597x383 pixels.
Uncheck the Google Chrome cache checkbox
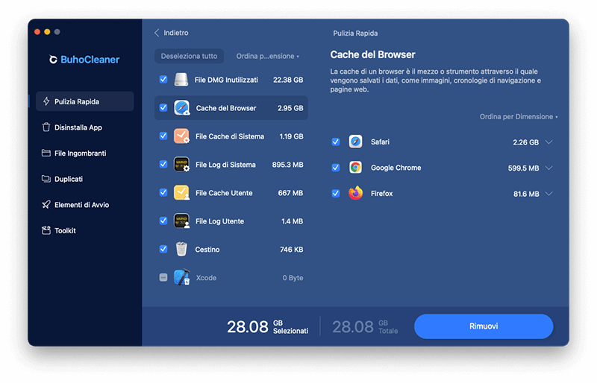point(335,168)
